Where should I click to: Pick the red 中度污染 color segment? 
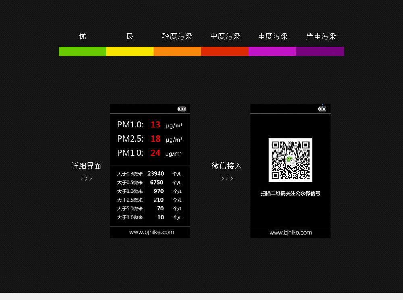pyautogui.click(x=224, y=51)
